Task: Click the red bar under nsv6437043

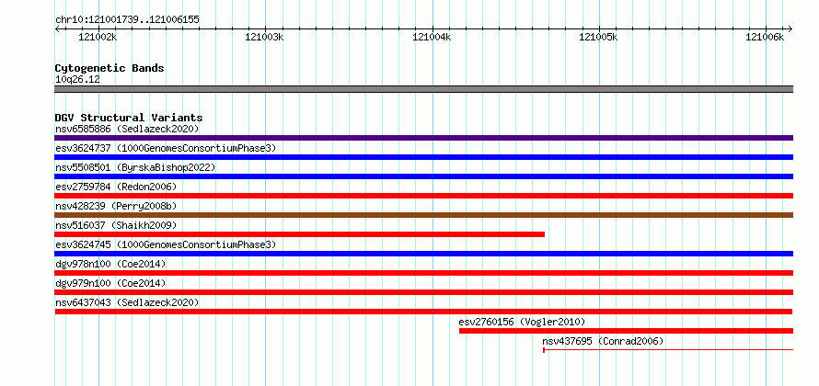Action: click(423, 312)
